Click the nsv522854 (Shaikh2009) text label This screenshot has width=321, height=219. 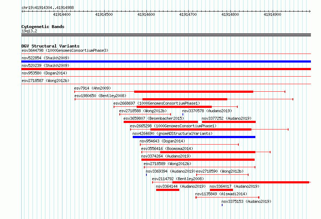45,58
